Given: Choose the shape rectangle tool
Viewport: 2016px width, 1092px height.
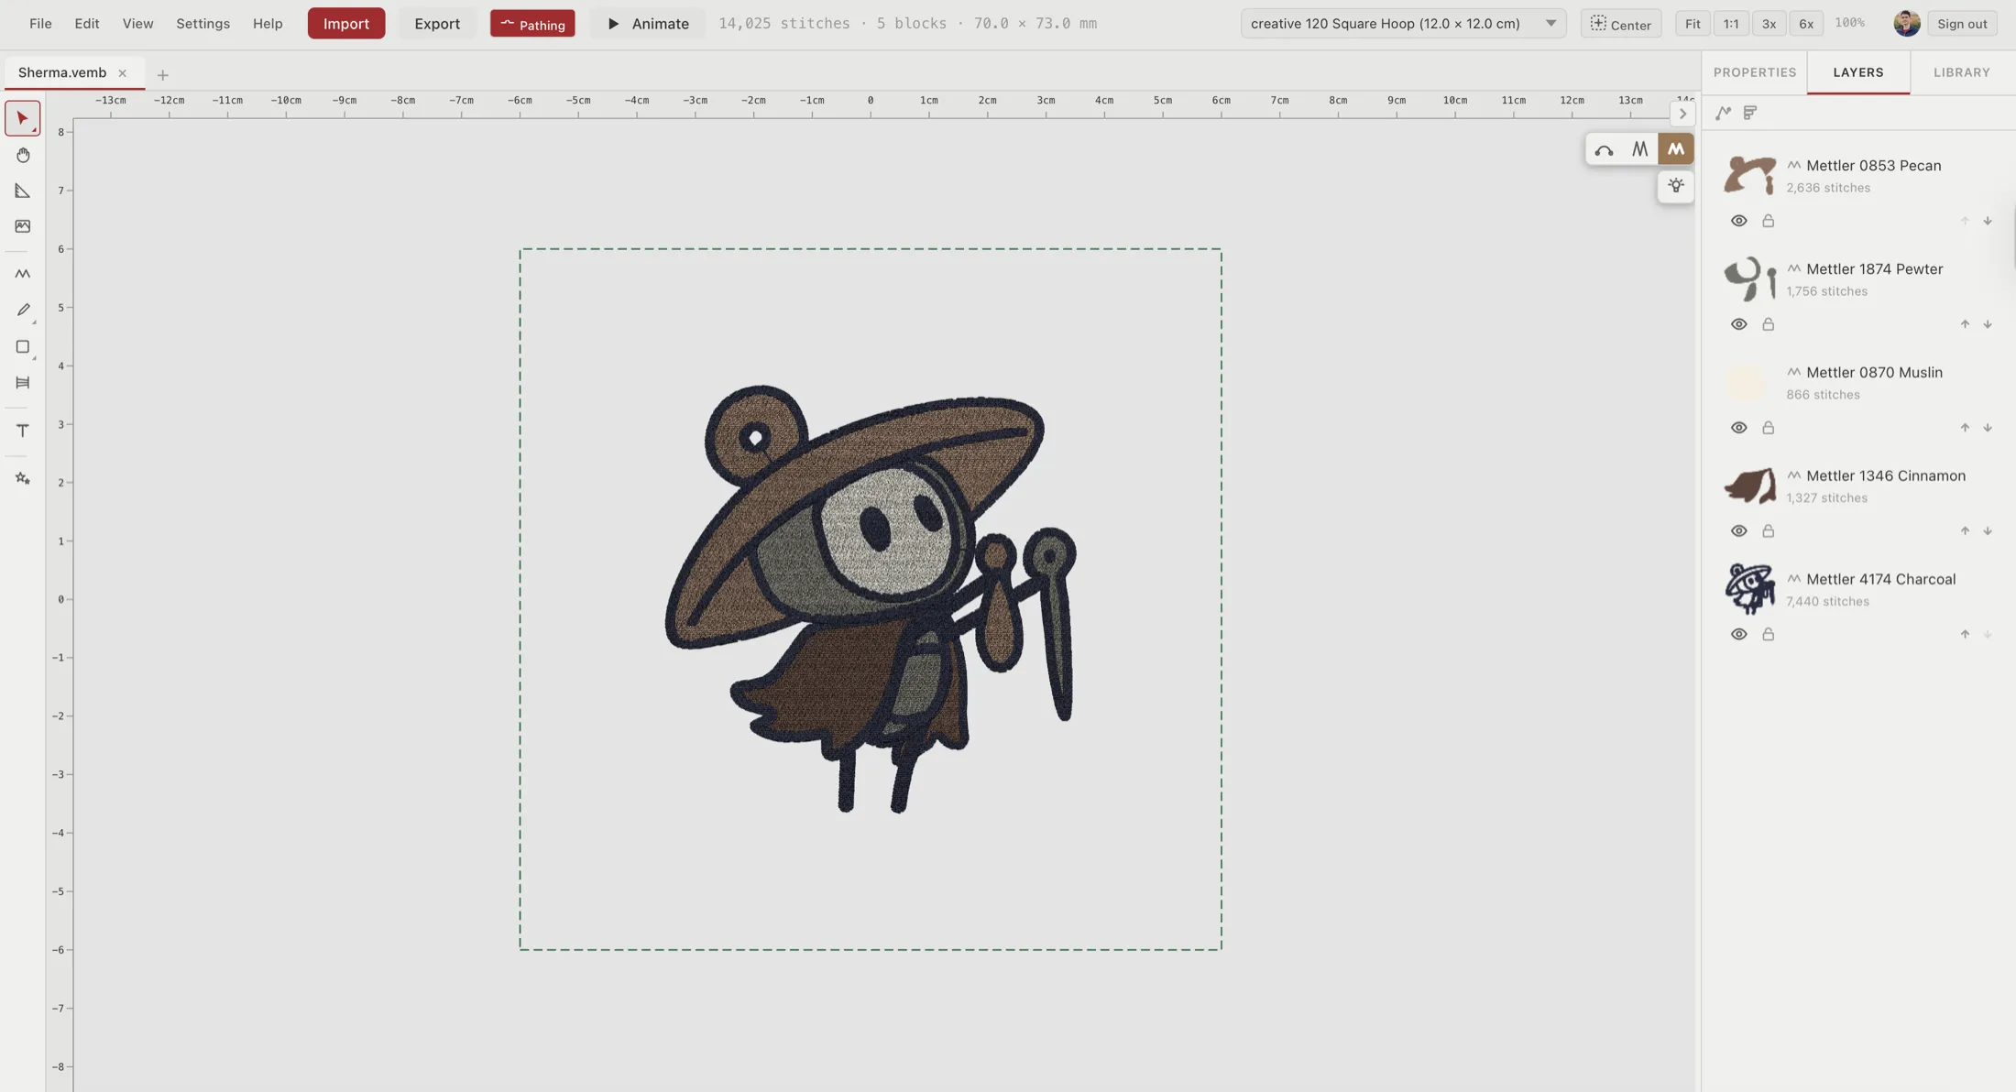Looking at the screenshot, I should pos(23,347).
